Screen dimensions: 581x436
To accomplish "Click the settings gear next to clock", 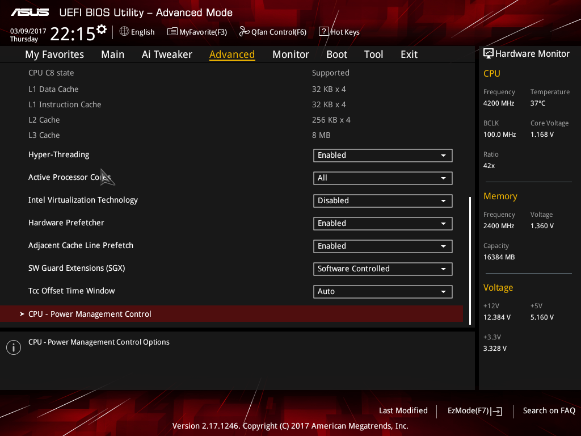I will click(x=102, y=30).
